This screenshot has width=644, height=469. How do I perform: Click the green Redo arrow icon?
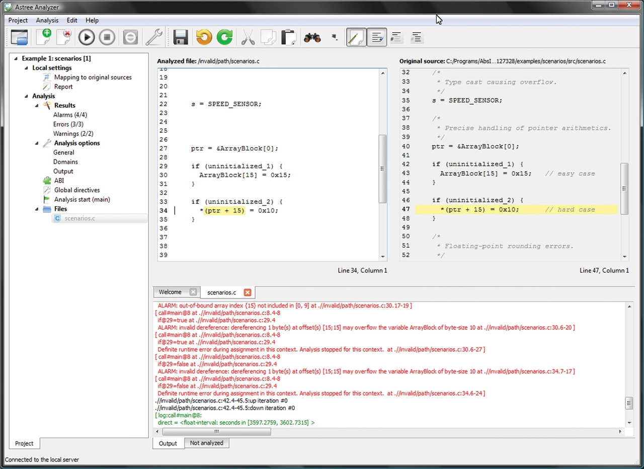click(x=224, y=37)
